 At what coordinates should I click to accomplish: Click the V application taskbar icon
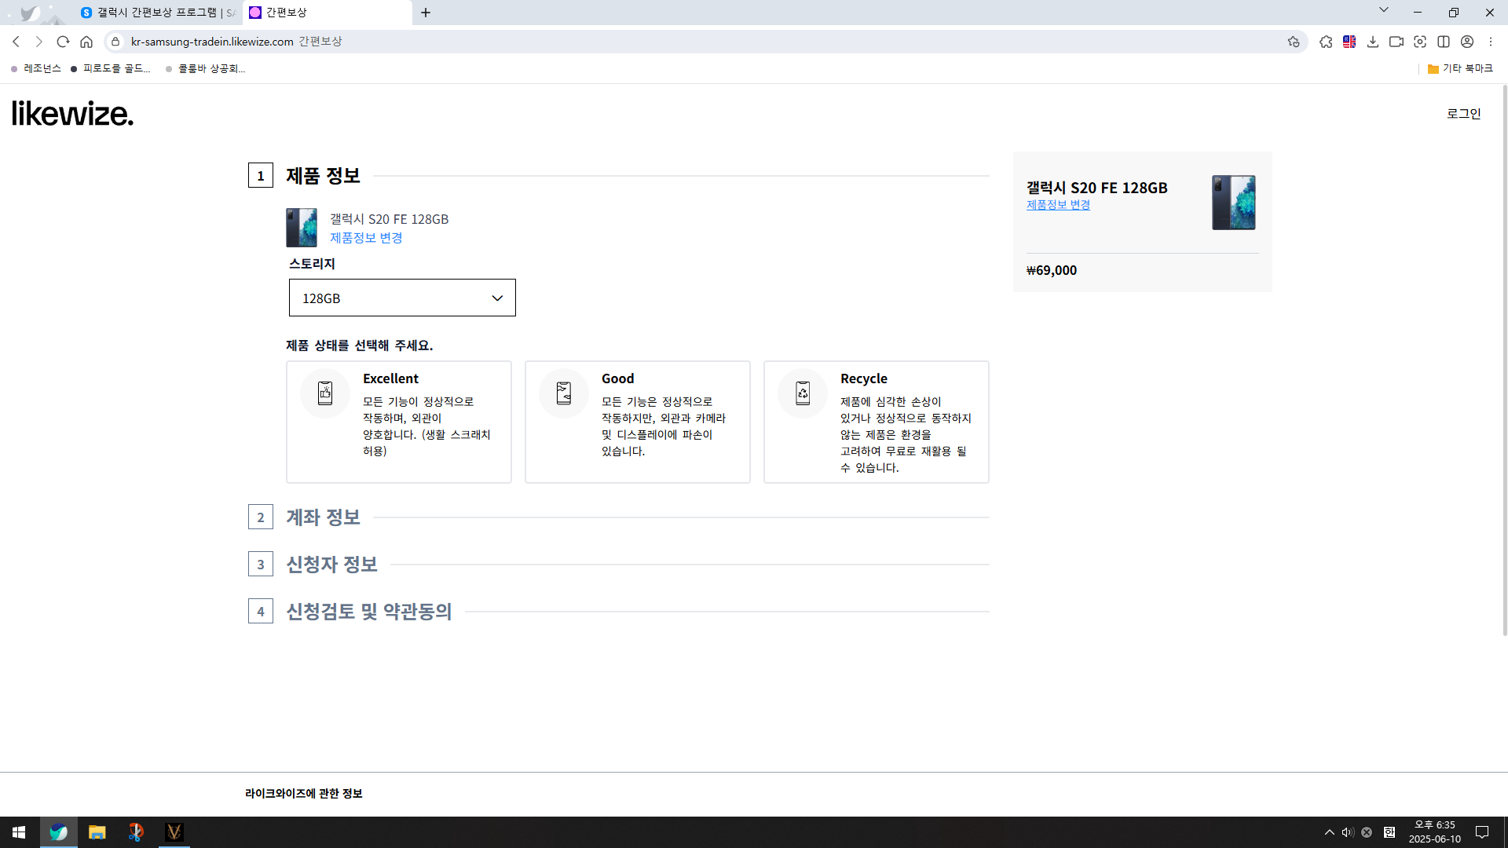click(174, 832)
